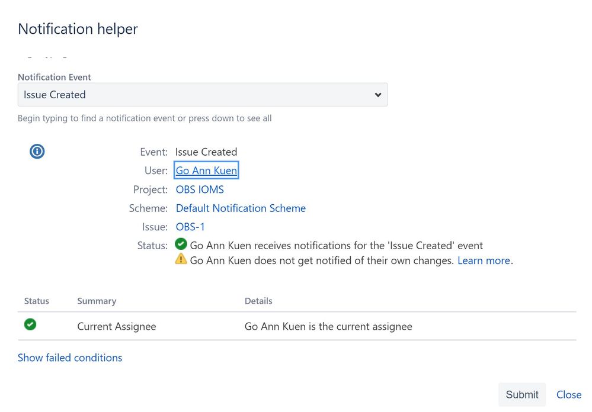Open the Default Notification Scheme link

click(x=241, y=208)
